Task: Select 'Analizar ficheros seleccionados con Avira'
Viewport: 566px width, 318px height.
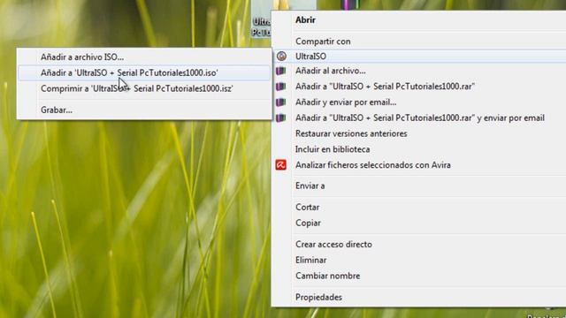Action: (x=419, y=165)
